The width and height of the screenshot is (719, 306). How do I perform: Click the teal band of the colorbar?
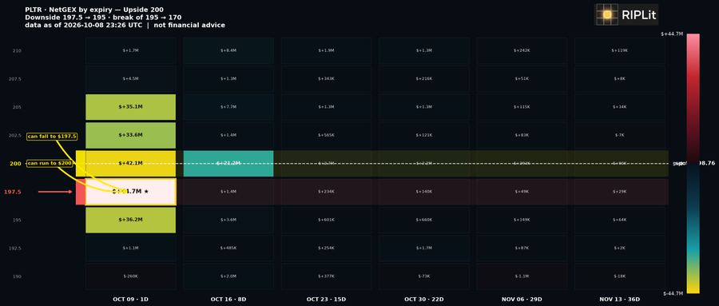(693, 250)
